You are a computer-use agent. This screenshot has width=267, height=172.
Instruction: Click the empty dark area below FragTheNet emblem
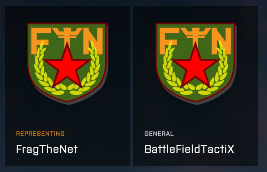coord(68,117)
